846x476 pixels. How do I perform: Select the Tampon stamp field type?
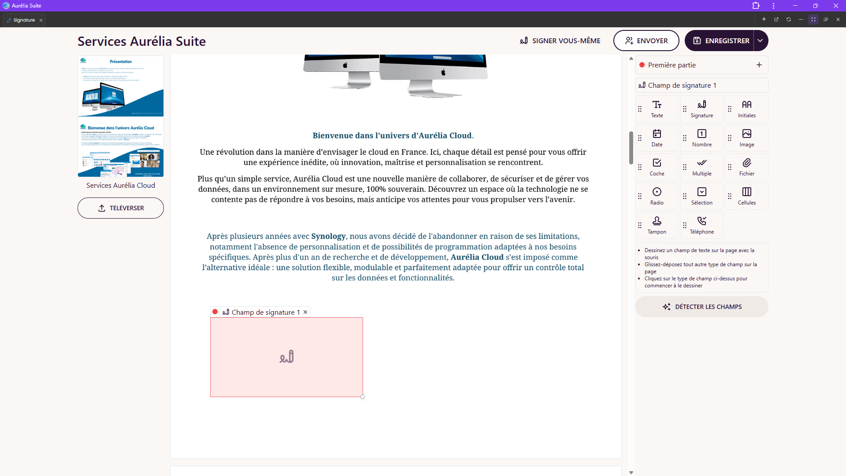pyautogui.click(x=657, y=225)
